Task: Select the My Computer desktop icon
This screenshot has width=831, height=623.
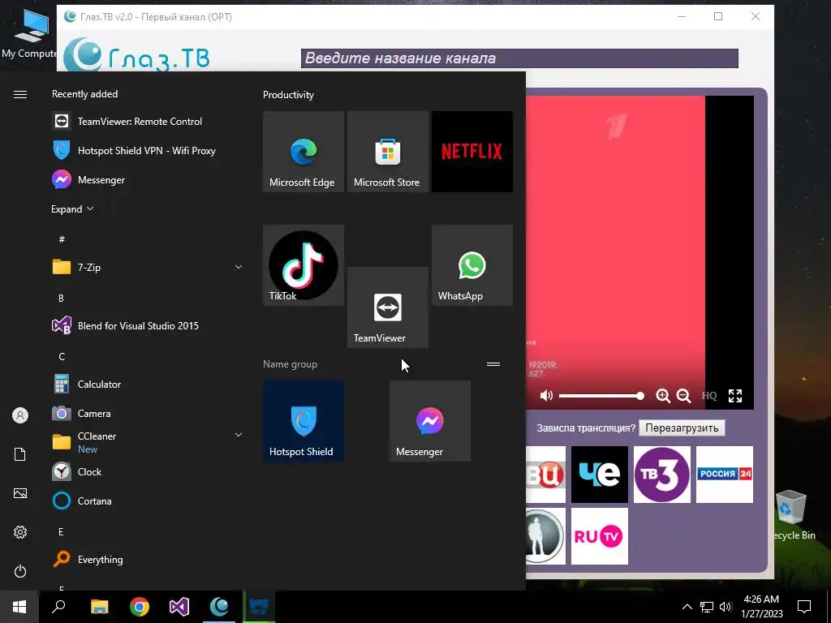Action: (x=30, y=32)
